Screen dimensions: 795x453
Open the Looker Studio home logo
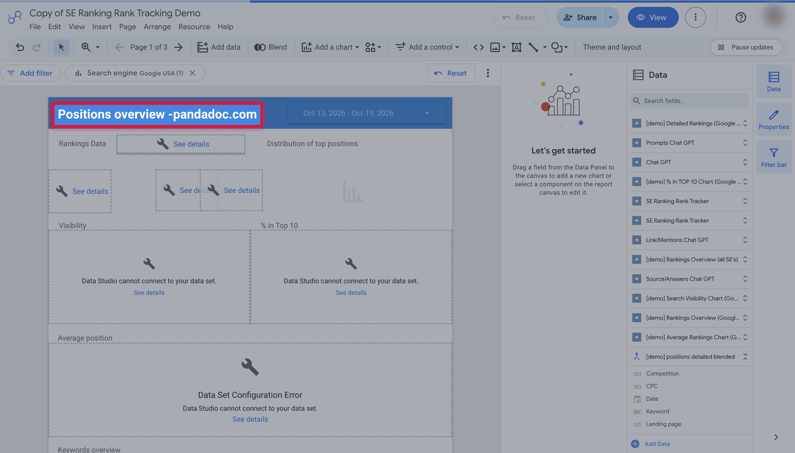(15, 17)
